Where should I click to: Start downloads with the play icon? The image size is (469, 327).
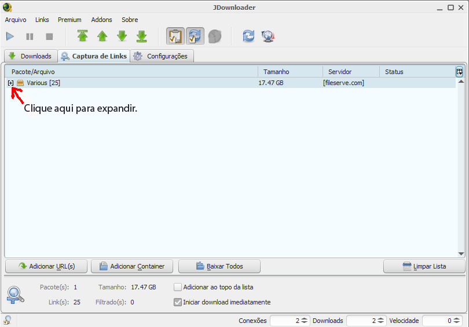click(x=10, y=36)
